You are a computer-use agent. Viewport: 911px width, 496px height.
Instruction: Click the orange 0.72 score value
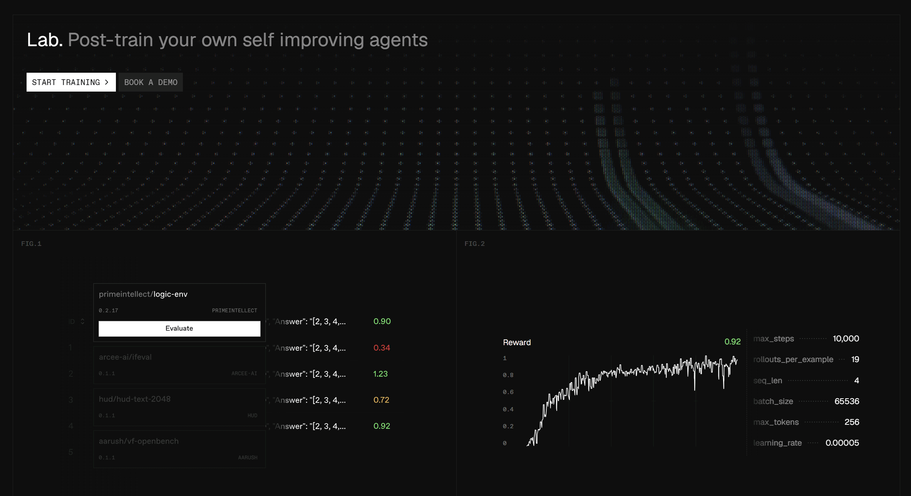[x=381, y=400]
